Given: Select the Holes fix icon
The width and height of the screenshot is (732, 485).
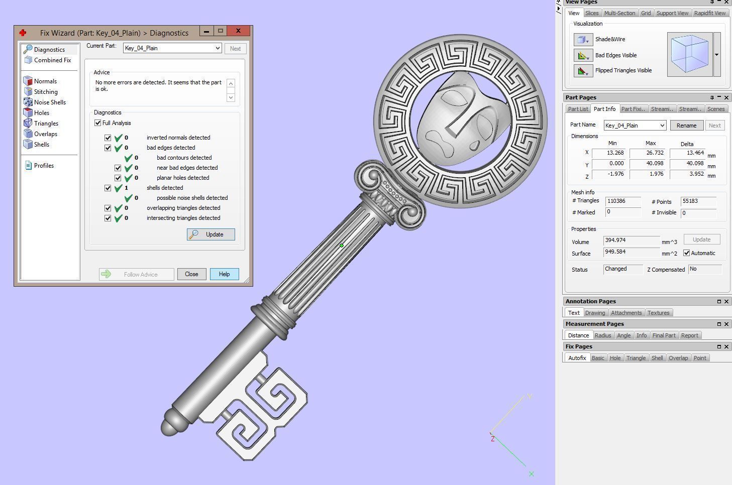Looking at the screenshot, I should tap(28, 112).
